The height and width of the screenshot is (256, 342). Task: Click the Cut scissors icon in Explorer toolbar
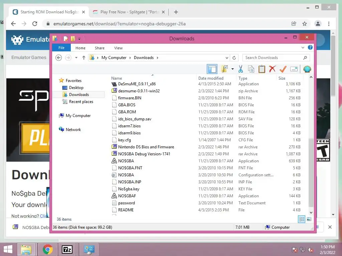click(240, 69)
